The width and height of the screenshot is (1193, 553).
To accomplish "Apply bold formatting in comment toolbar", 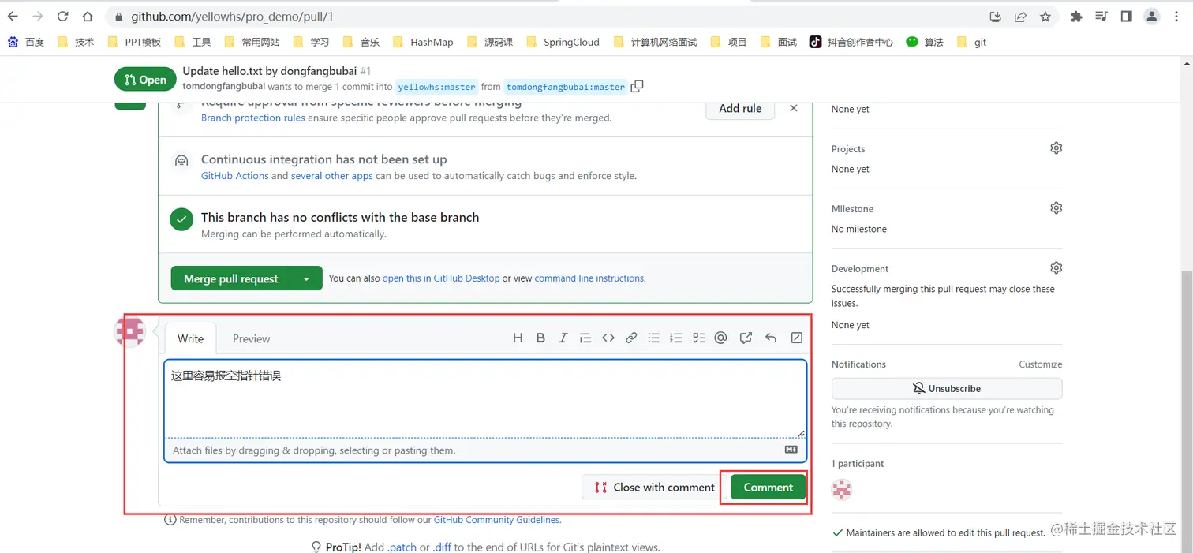I will (540, 338).
